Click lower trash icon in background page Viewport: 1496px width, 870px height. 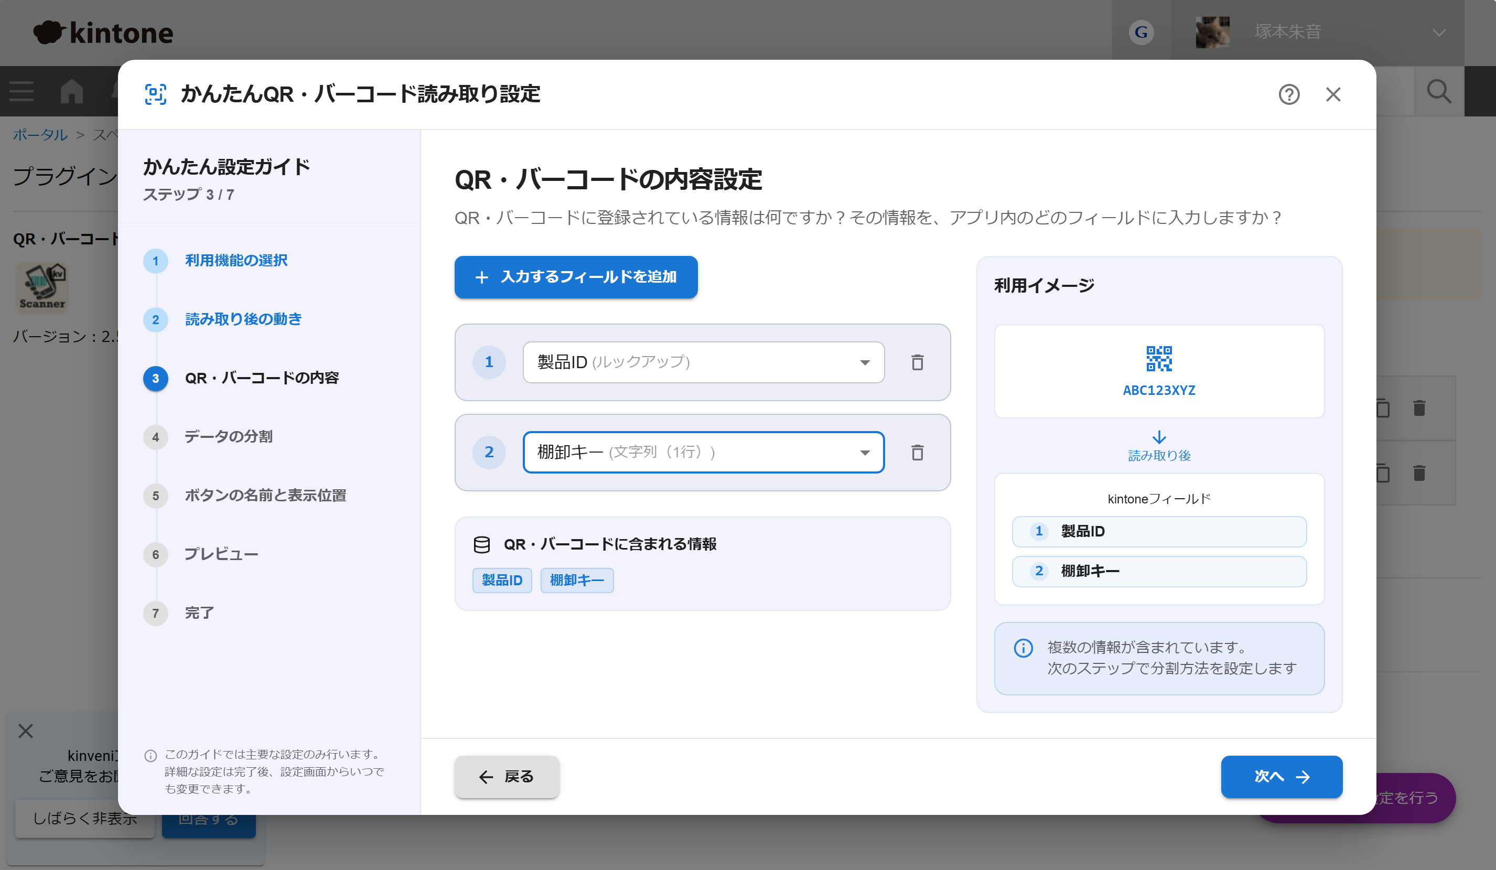(1419, 474)
